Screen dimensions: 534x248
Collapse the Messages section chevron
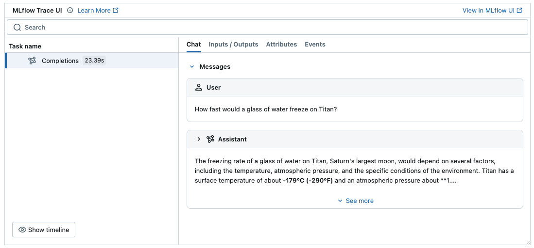pos(192,67)
